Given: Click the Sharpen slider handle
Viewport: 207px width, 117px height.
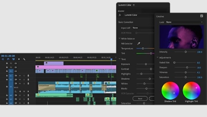Looking at the screenshot, I should 187,68.
